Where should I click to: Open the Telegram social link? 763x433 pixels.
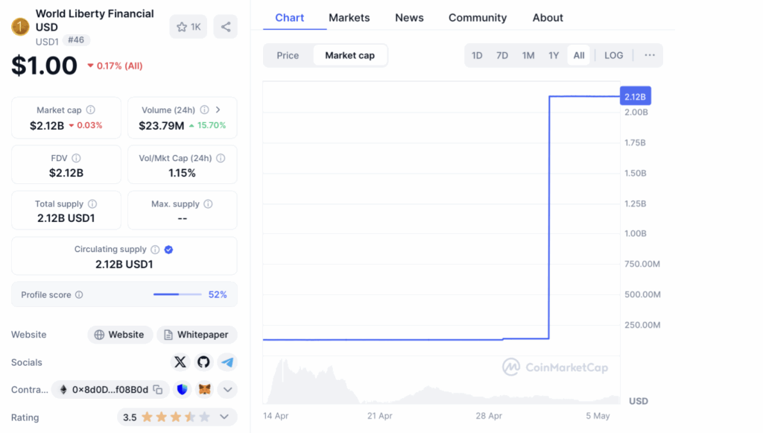[x=227, y=362]
